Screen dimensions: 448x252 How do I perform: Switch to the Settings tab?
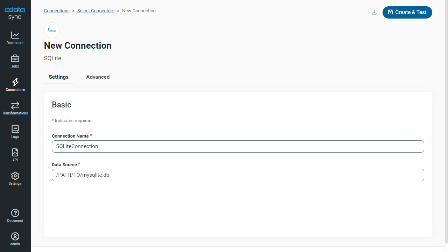[59, 77]
